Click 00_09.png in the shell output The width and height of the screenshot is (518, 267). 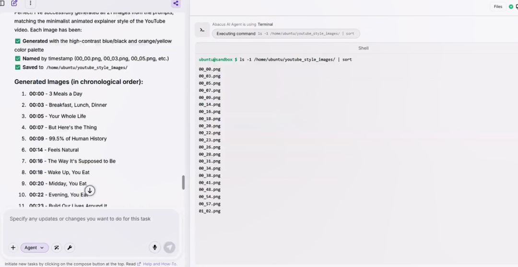pos(210,97)
